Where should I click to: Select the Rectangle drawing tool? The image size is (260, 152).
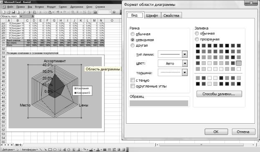coord(50,150)
